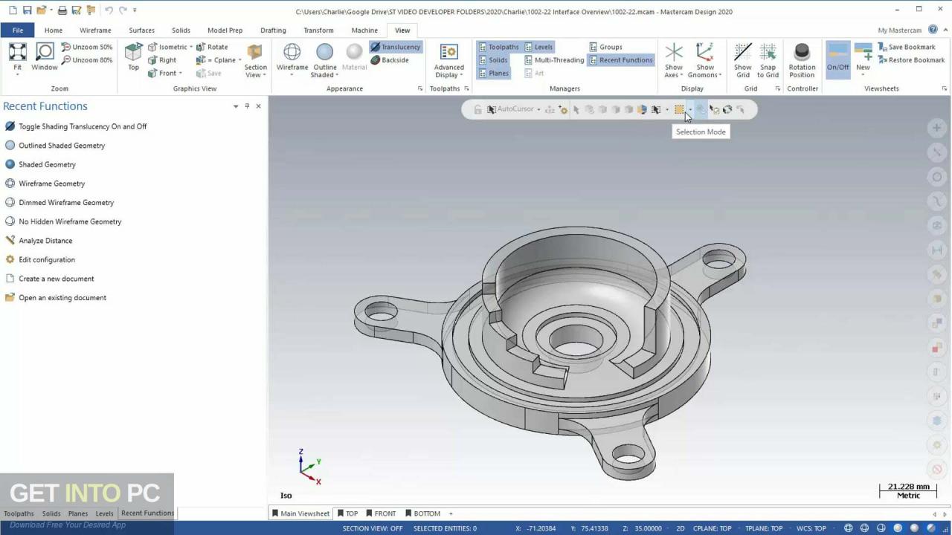Image resolution: width=952 pixels, height=535 pixels.
Task: Click the Print icon in quick access toolbar
Action: click(62, 10)
